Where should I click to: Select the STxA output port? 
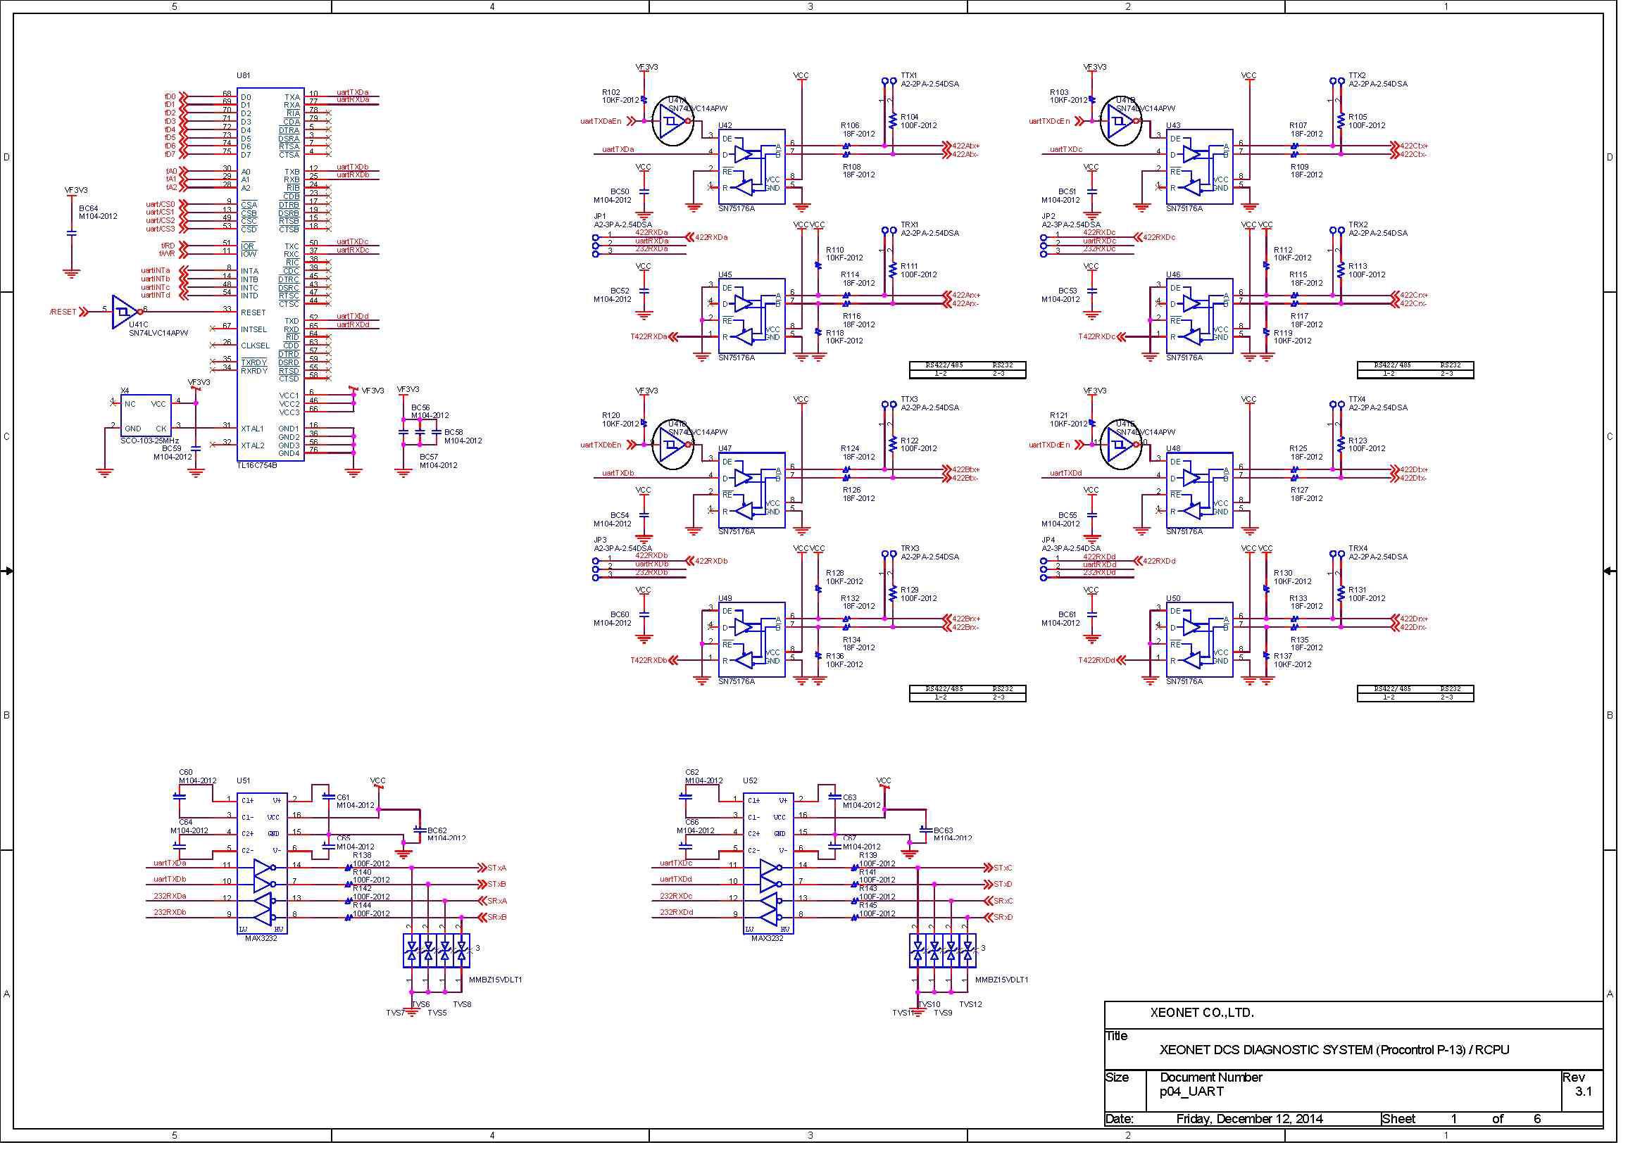point(496,868)
